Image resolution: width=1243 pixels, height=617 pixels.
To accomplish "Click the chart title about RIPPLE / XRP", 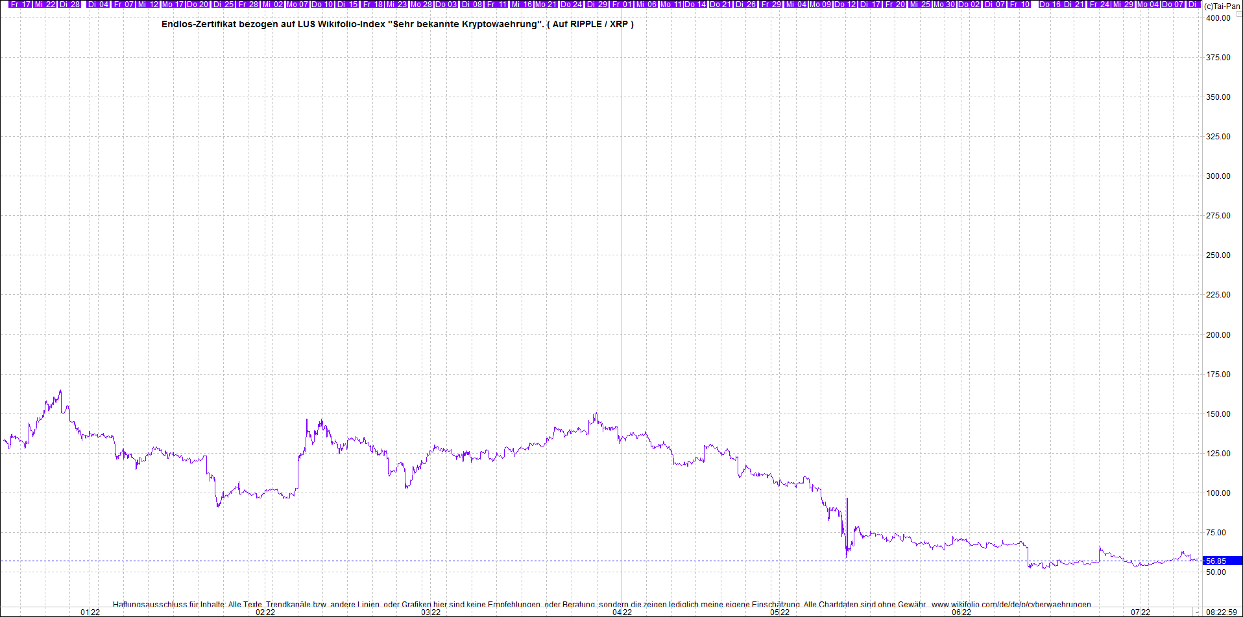I will pos(398,24).
